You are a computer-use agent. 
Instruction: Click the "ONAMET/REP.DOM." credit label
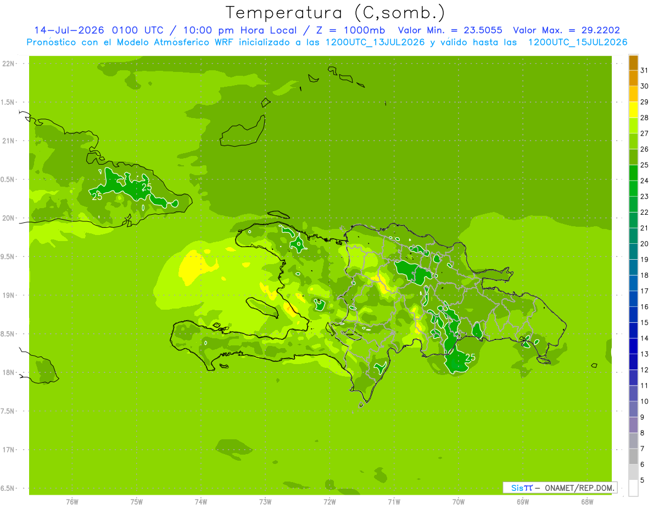tap(579, 488)
